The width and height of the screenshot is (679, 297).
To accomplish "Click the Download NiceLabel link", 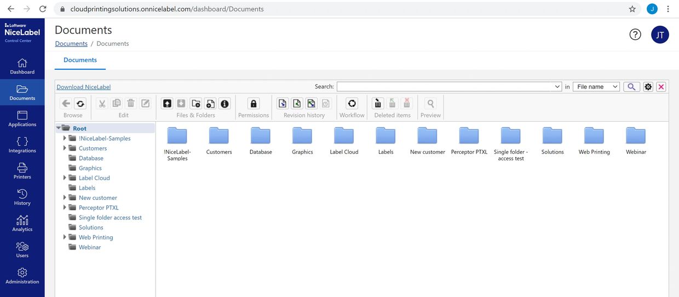I will click(84, 87).
